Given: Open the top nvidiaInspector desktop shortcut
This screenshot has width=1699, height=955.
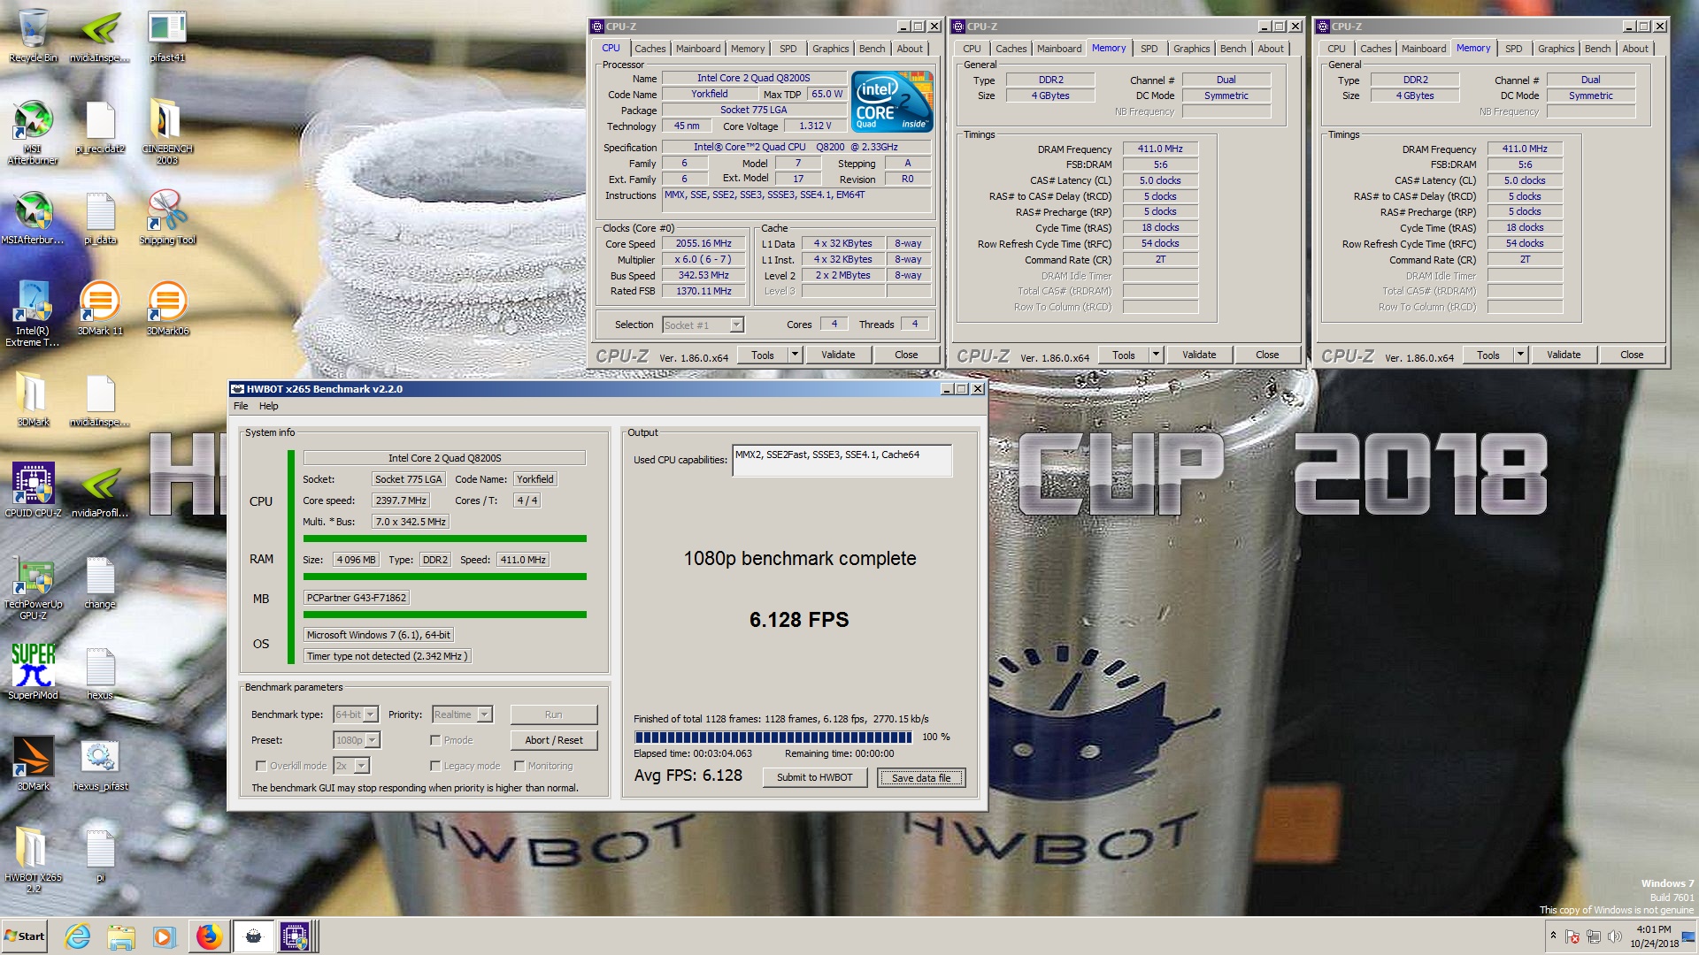Looking at the screenshot, I should point(100,35).
